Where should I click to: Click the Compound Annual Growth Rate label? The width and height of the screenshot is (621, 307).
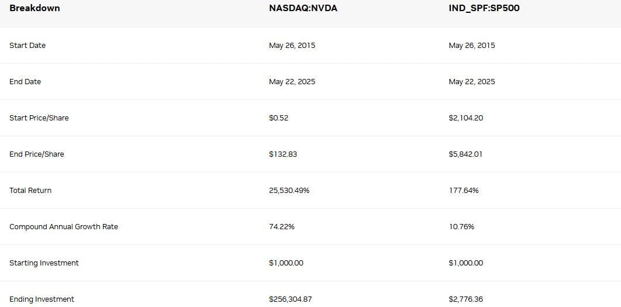tap(64, 227)
